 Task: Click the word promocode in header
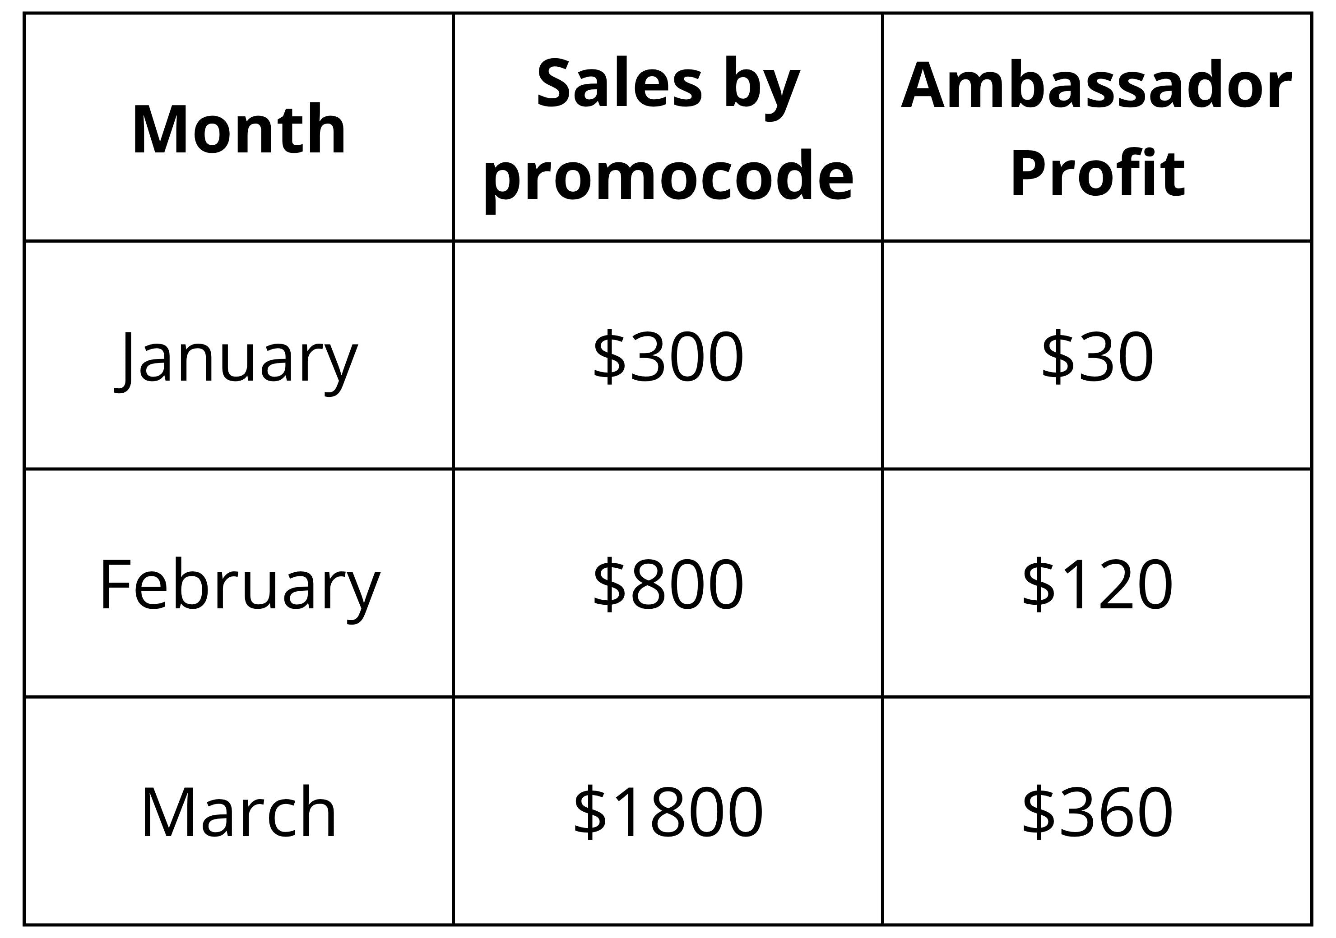(x=668, y=175)
